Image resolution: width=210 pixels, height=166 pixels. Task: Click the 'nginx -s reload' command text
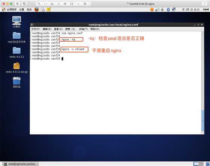point(73,49)
